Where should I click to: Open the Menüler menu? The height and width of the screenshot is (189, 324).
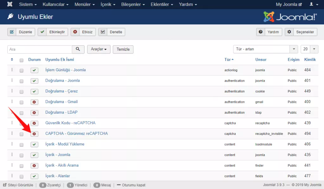[x=84, y=4]
